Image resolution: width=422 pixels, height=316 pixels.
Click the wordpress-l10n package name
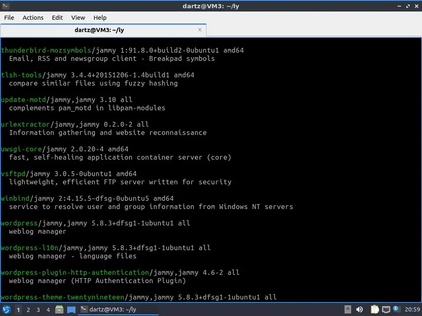click(x=30, y=248)
